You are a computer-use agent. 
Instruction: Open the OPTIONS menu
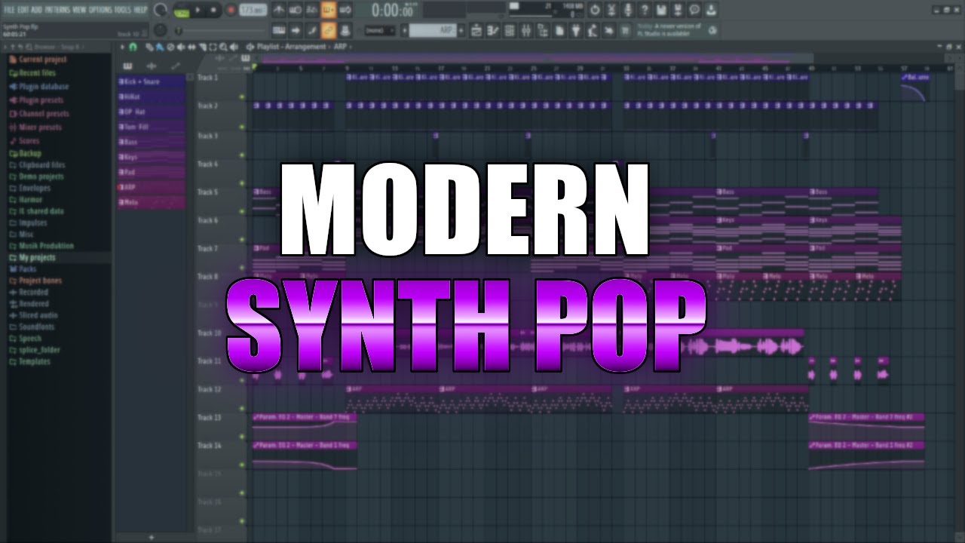100,10
